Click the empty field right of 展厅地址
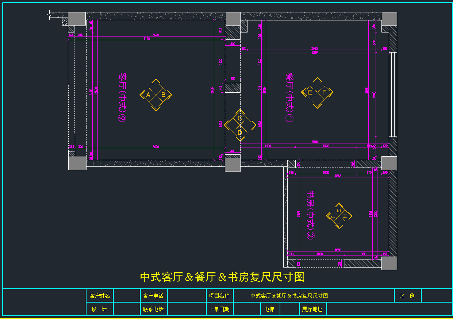This screenshot has height=319, width=453. pyautogui.click(x=389, y=309)
